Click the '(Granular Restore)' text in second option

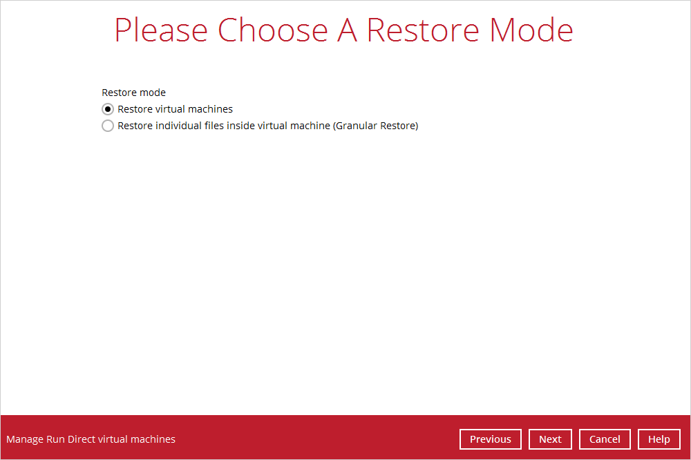click(x=376, y=126)
